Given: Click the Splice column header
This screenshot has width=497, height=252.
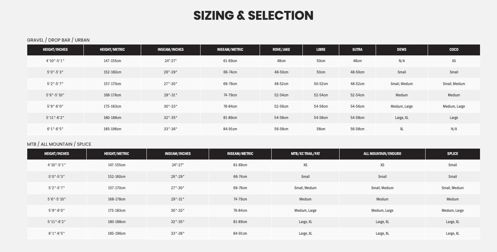Looking at the screenshot, I should pyautogui.click(x=452, y=154).
